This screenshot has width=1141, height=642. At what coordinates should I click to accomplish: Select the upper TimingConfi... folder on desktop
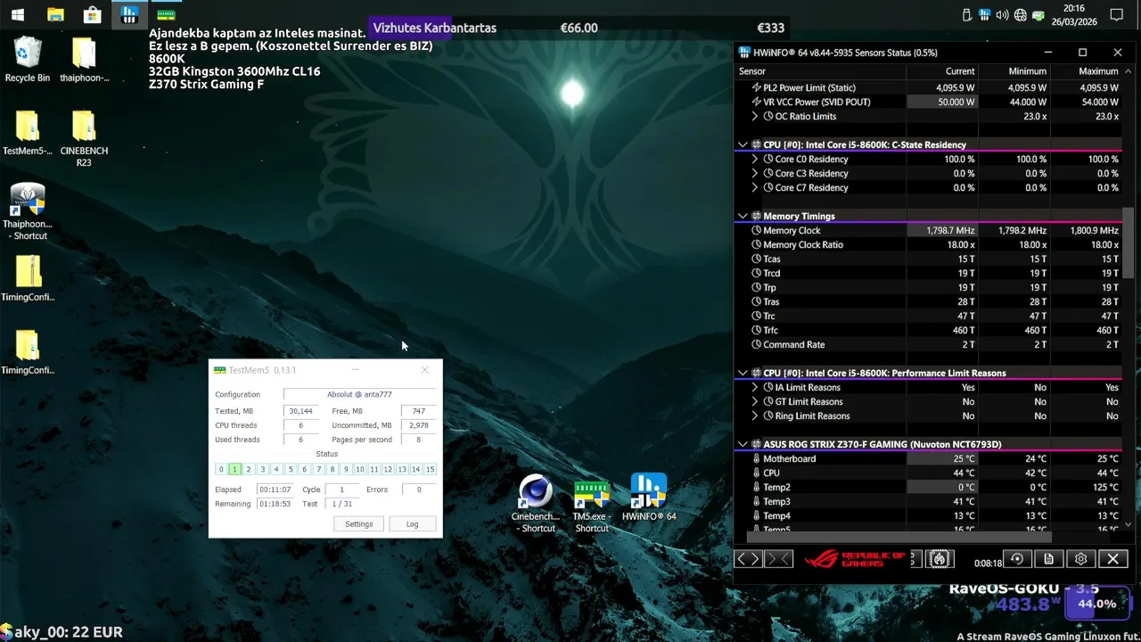point(28,279)
